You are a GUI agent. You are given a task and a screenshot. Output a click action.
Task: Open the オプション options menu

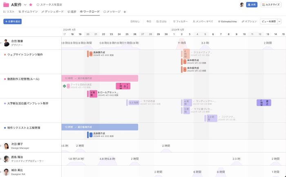pos(249,21)
